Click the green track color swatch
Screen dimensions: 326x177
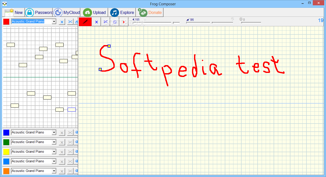[6, 142]
